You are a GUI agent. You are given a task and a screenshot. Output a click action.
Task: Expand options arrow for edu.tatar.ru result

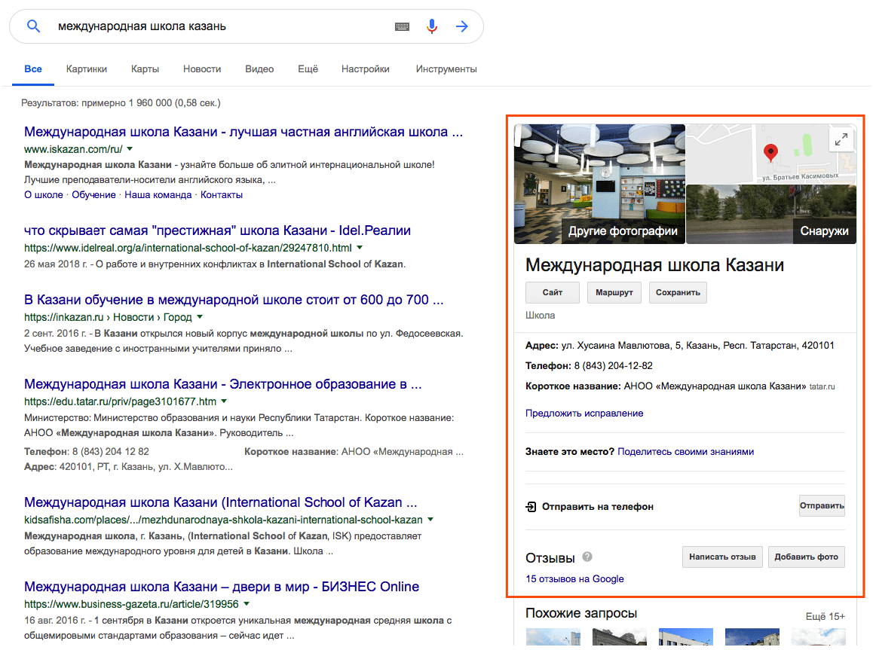tap(224, 401)
